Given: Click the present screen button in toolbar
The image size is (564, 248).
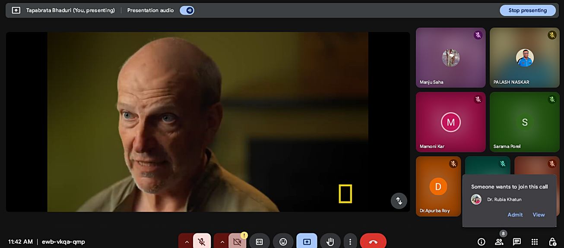Looking at the screenshot, I should [307, 242].
